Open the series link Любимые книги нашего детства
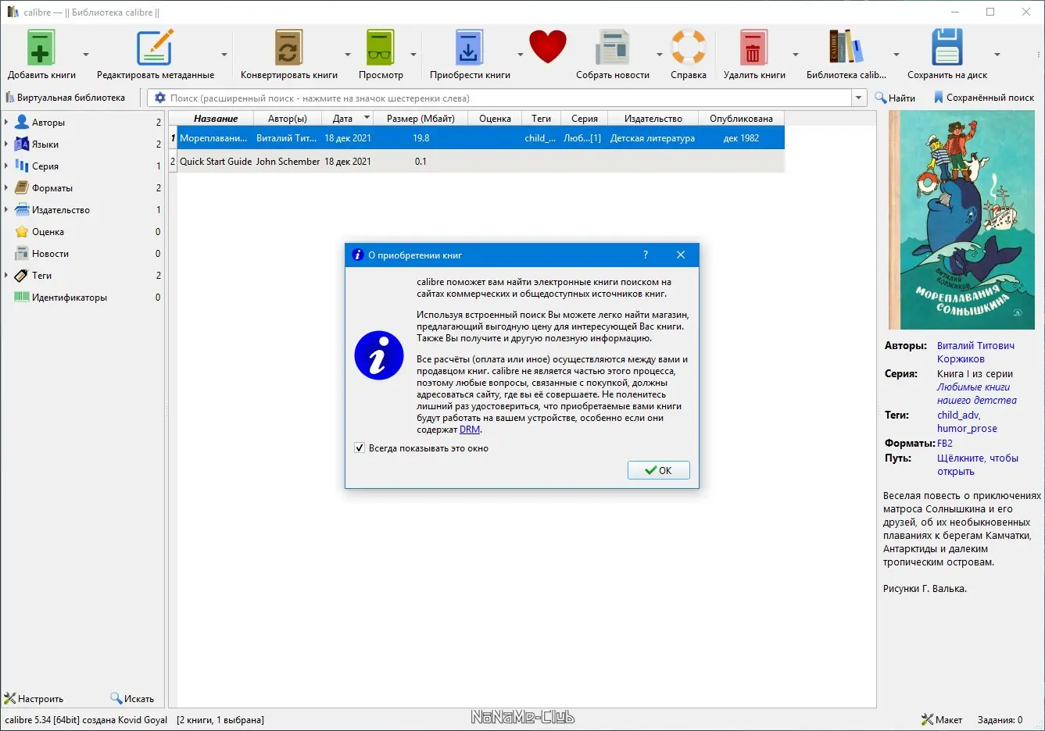 pyautogui.click(x=977, y=394)
